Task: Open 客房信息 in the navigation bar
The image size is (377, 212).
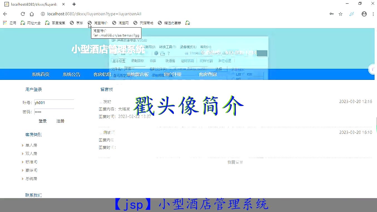Action: click(x=102, y=74)
